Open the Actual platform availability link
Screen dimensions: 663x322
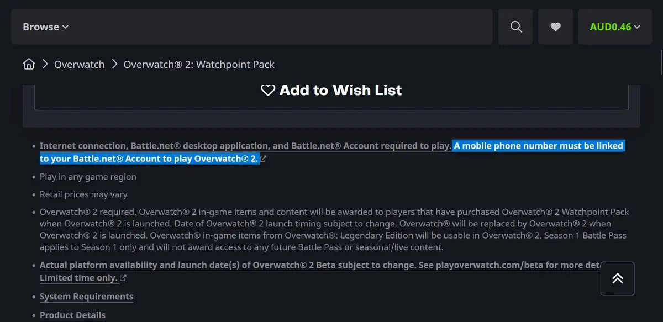click(x=320, y=265)
